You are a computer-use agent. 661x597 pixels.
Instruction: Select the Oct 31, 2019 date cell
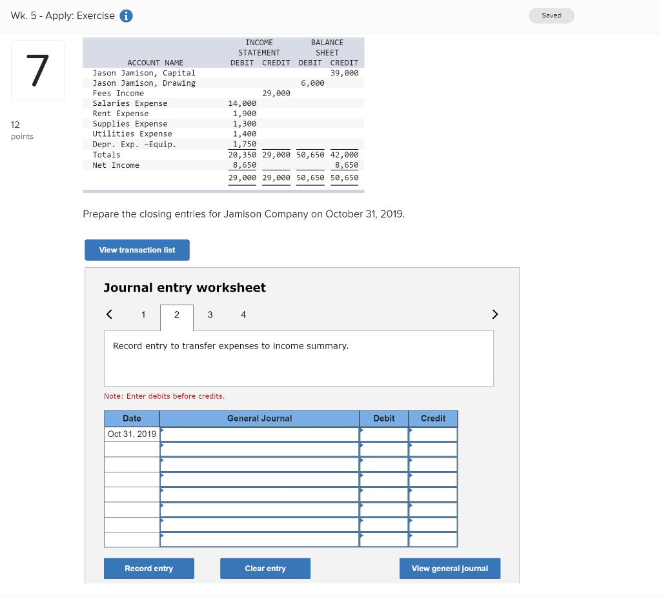pyautogui.click(x=132, y=434)
